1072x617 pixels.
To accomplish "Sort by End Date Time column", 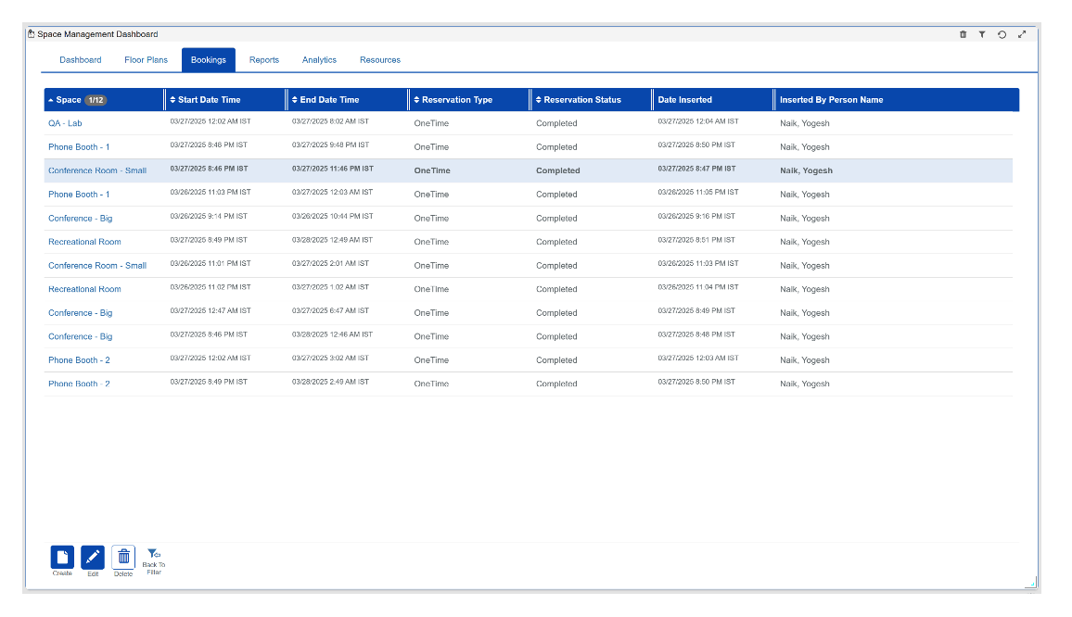I will (329, 100).
